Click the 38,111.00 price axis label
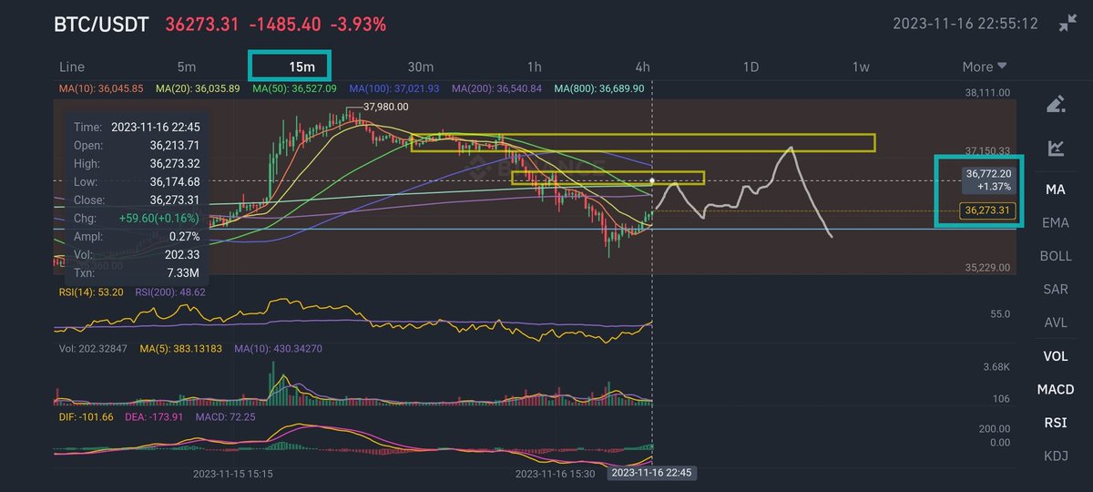 986,92
